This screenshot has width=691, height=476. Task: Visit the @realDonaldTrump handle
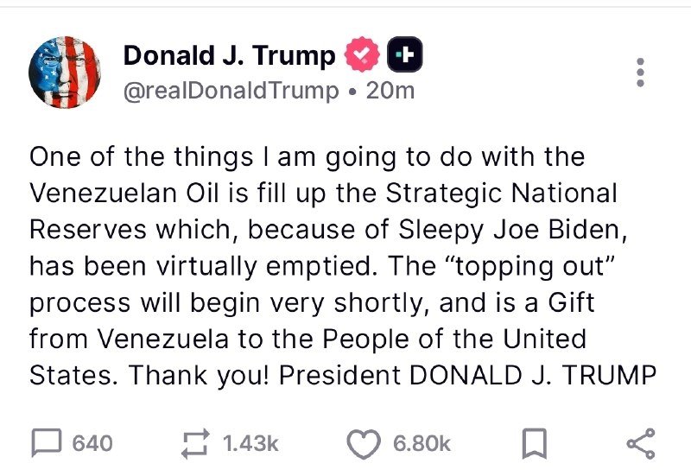click(x=231, y=91)
